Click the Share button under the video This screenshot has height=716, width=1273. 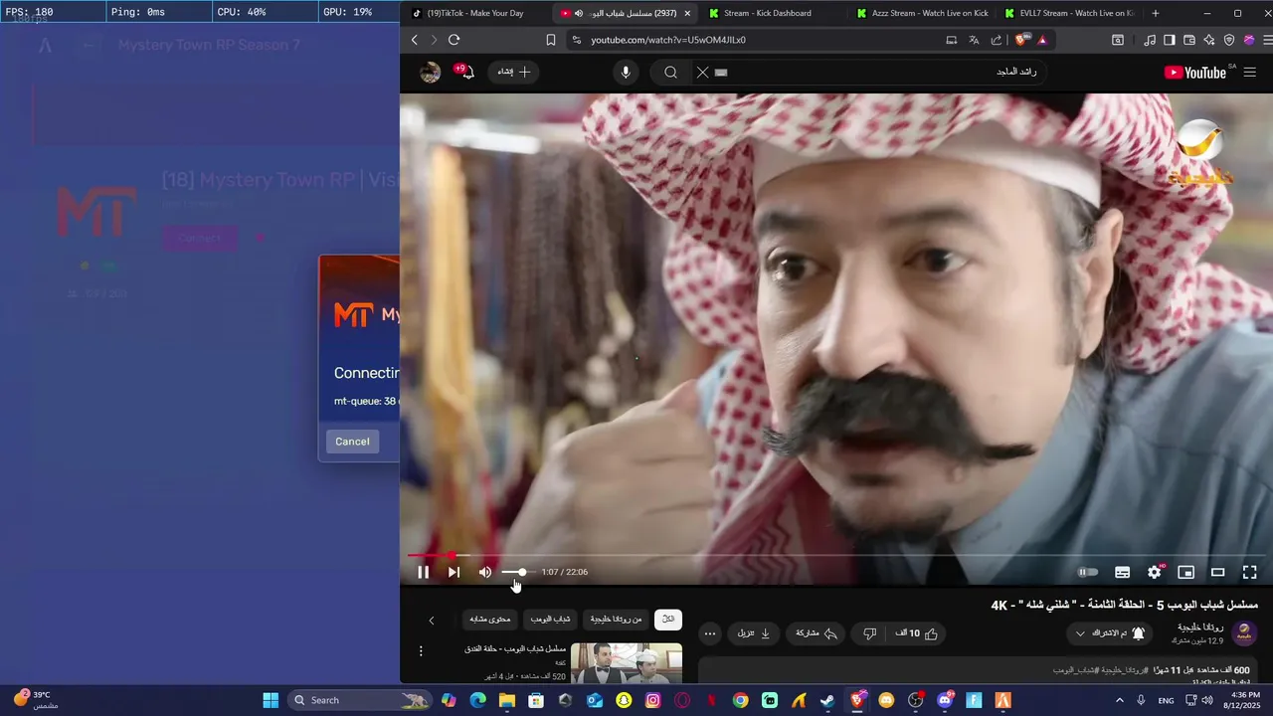[817, 633]
